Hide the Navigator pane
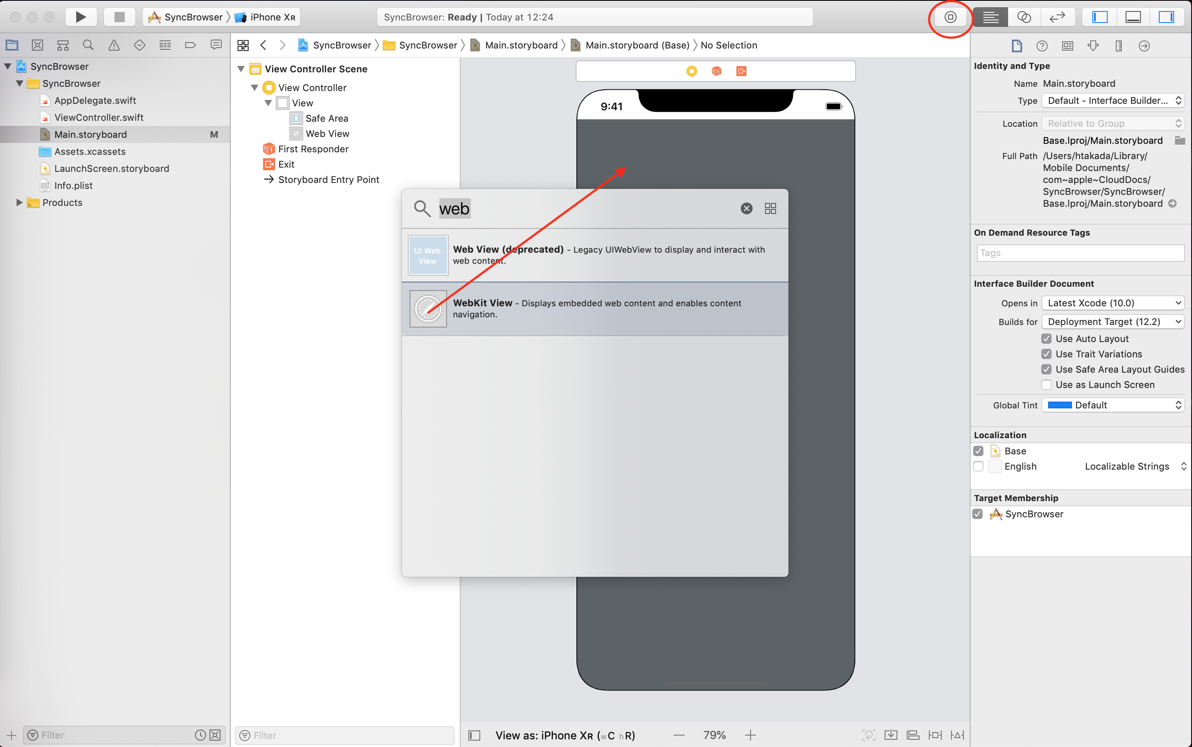1192x747 pixels. tap(1100, 17)
